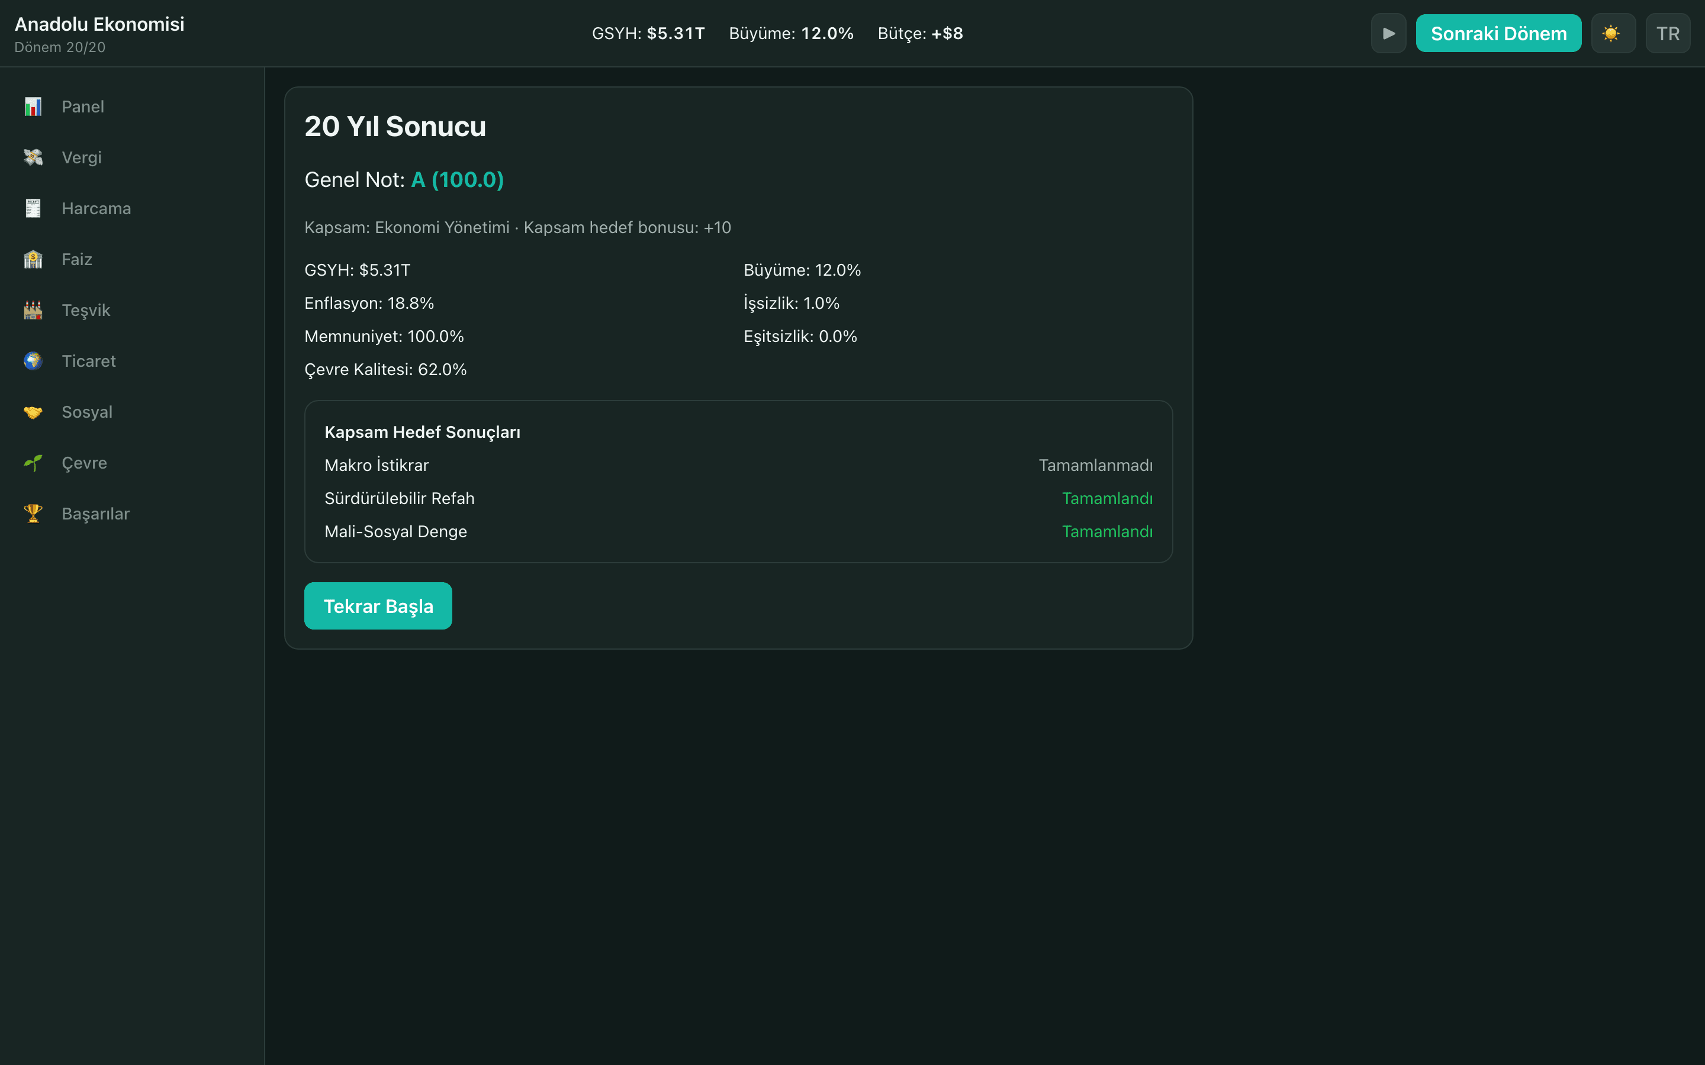
Task: Click the Teşvik factory icon
Action: (33, 310)
